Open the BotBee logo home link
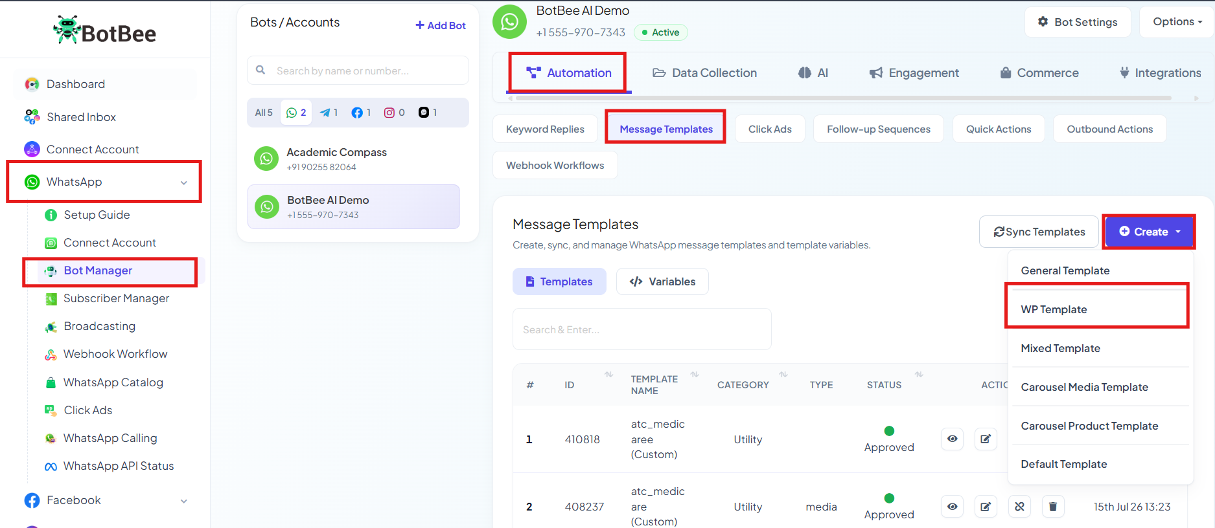This screenshot has height=528, width=1215. pyautogui.click(x=105, y=30)
